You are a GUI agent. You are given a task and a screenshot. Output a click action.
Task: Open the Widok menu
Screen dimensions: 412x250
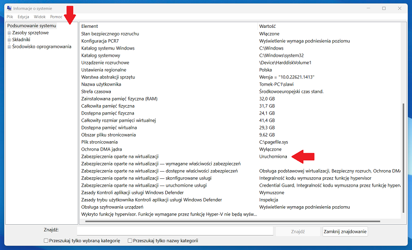click(x=40, y=17)
